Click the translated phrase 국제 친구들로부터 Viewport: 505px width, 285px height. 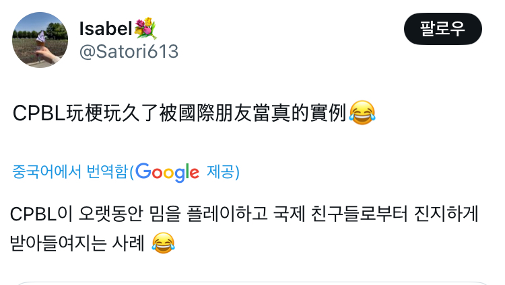[341, 214]
